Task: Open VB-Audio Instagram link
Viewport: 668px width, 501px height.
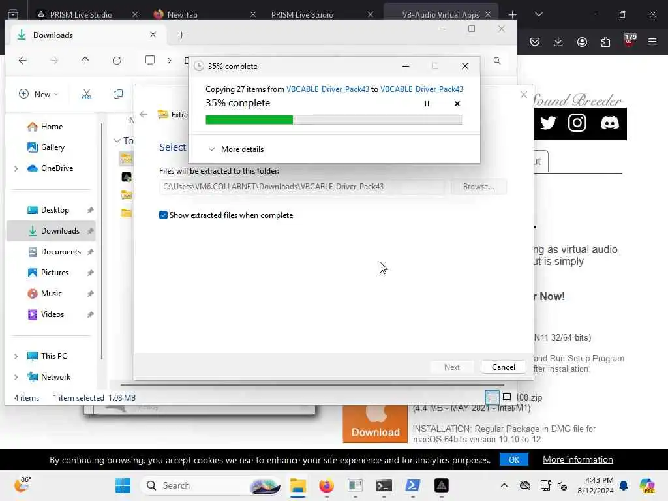Action: pyautogui.click(x=577, y=123)
